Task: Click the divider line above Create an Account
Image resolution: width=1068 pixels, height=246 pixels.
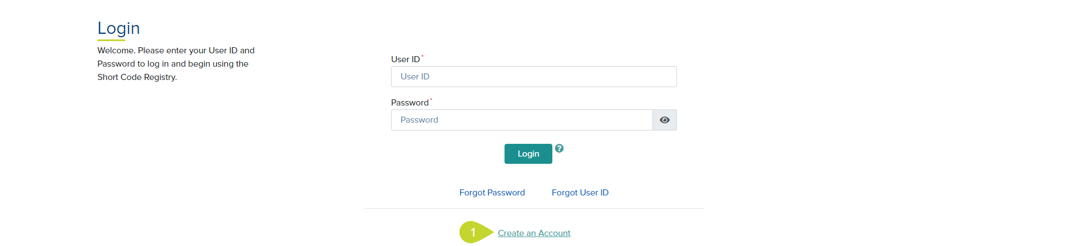Action: tap(534, 209)
